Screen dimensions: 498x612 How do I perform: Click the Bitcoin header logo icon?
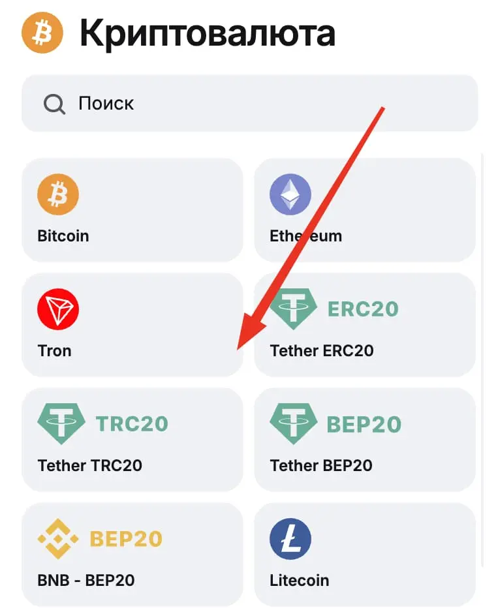point(42,33)
